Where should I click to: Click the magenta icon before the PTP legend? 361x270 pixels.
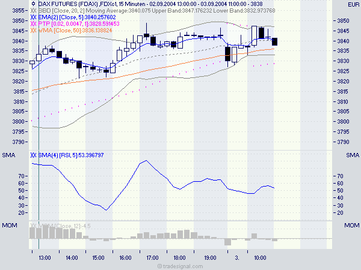[33, 24]
